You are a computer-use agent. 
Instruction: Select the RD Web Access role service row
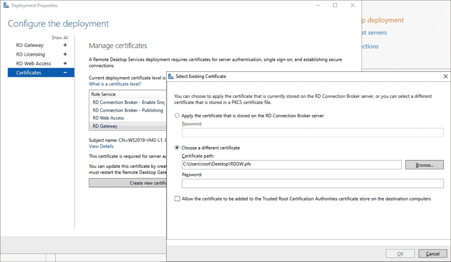coord(113,118)
